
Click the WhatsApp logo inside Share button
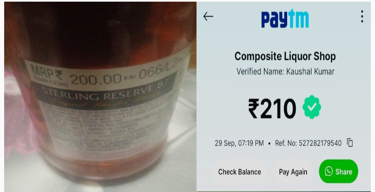(x=328, y=172)
